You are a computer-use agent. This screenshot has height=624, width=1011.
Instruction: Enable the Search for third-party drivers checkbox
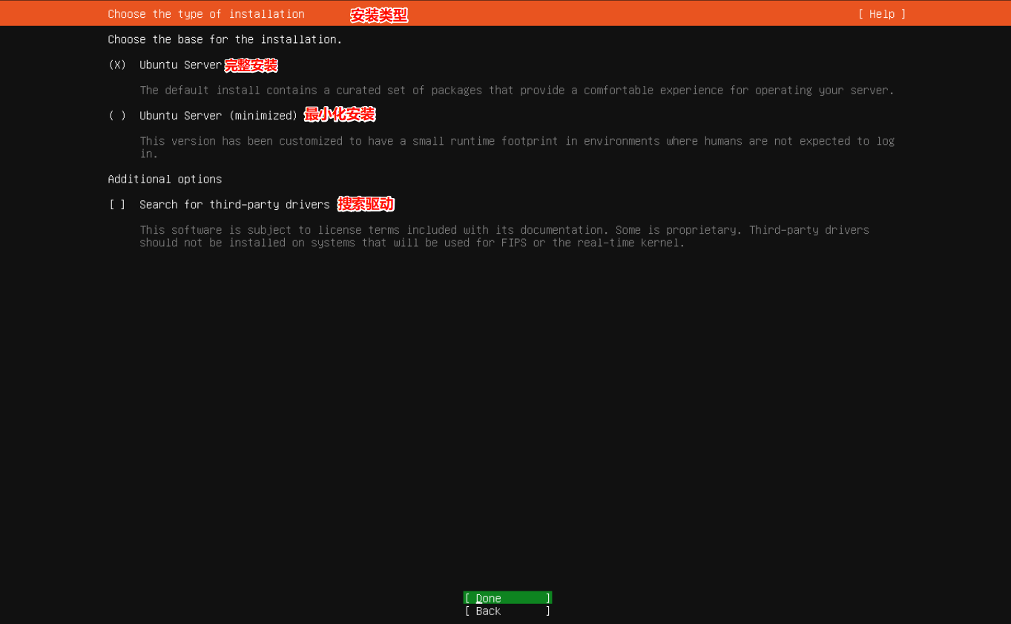pos(117,205)
